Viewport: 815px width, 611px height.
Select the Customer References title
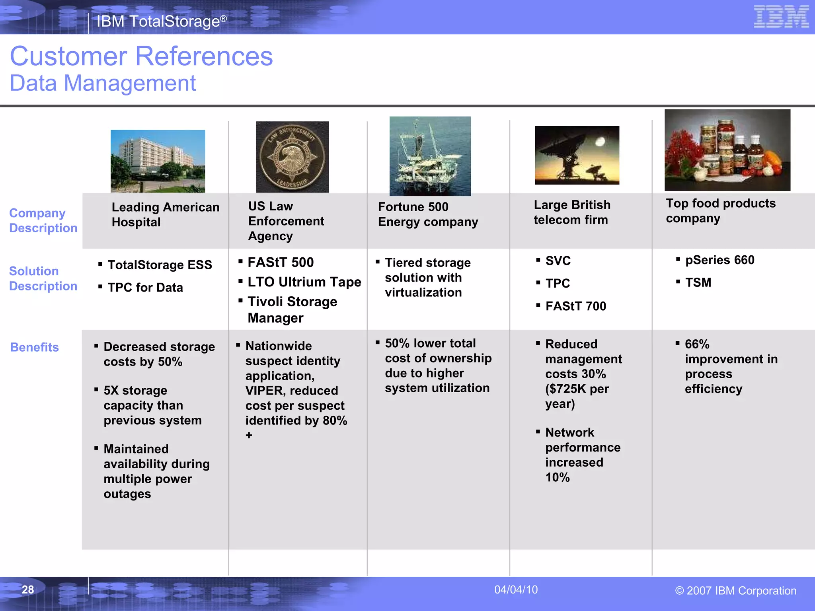tap(141, 56)
